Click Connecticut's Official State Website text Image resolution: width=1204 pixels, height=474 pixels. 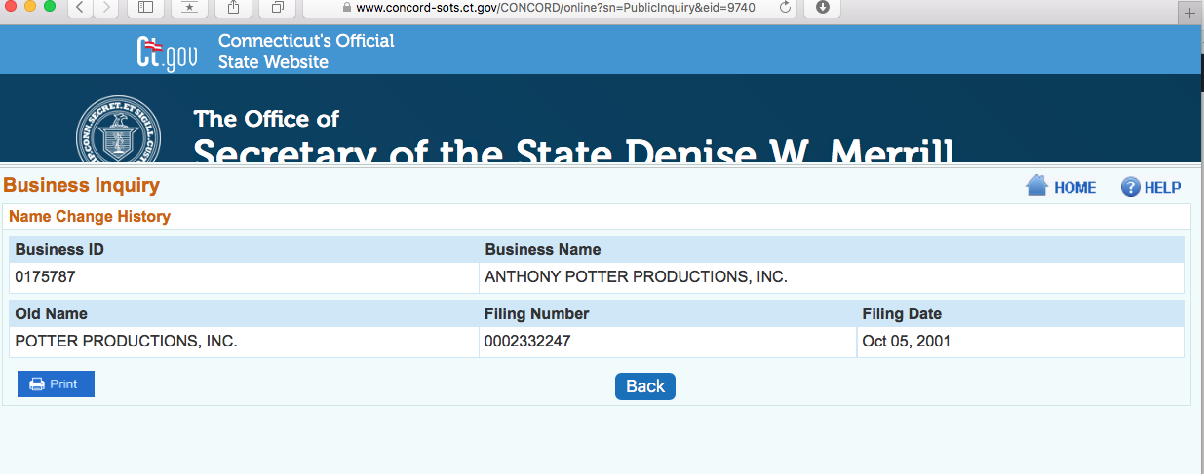pyautogui.click(x=306, y=52)
